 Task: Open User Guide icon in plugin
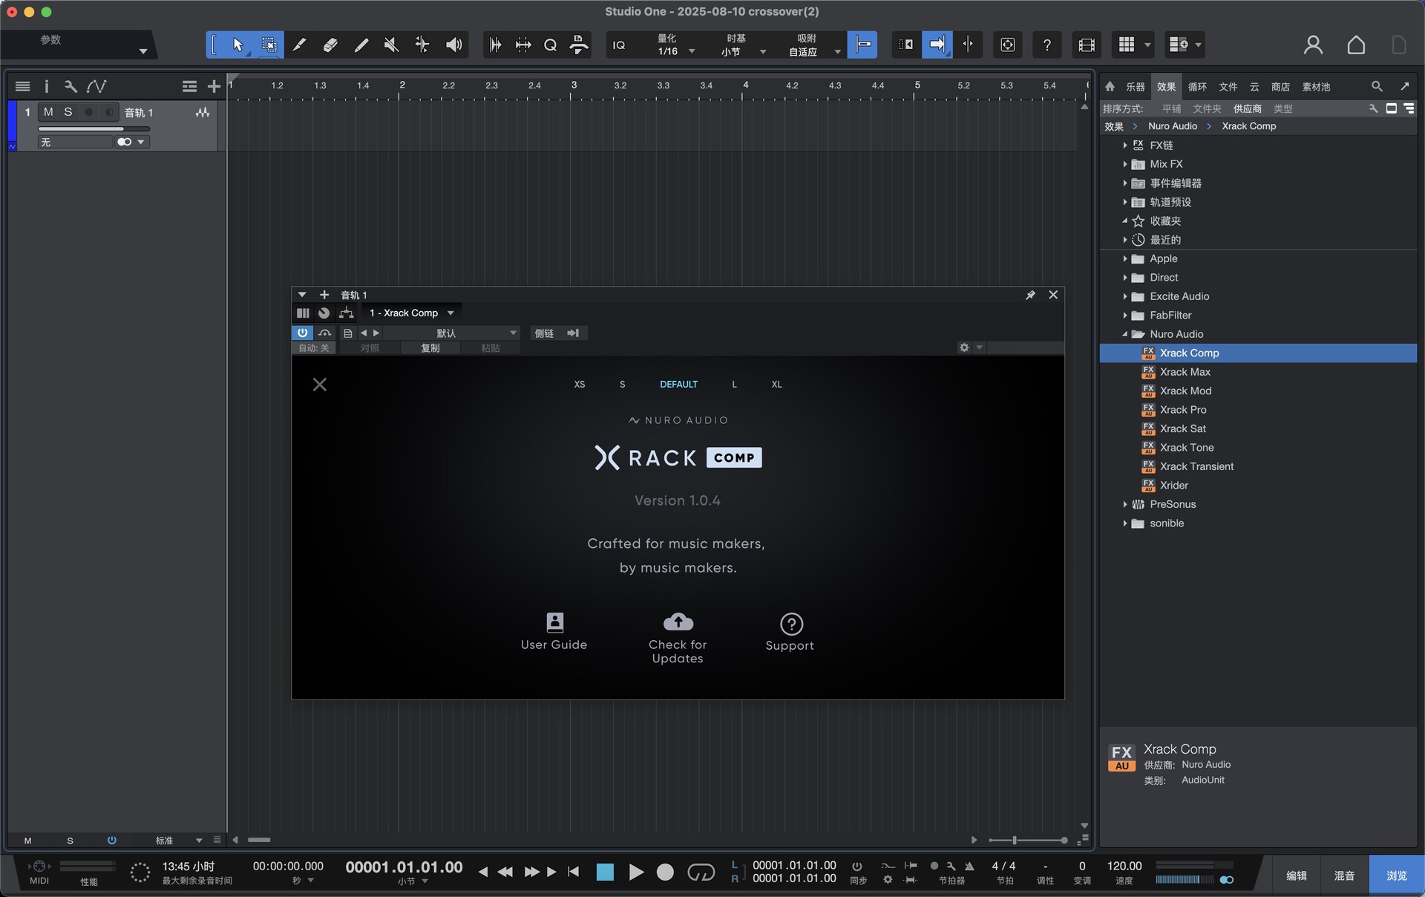[554, 622]
